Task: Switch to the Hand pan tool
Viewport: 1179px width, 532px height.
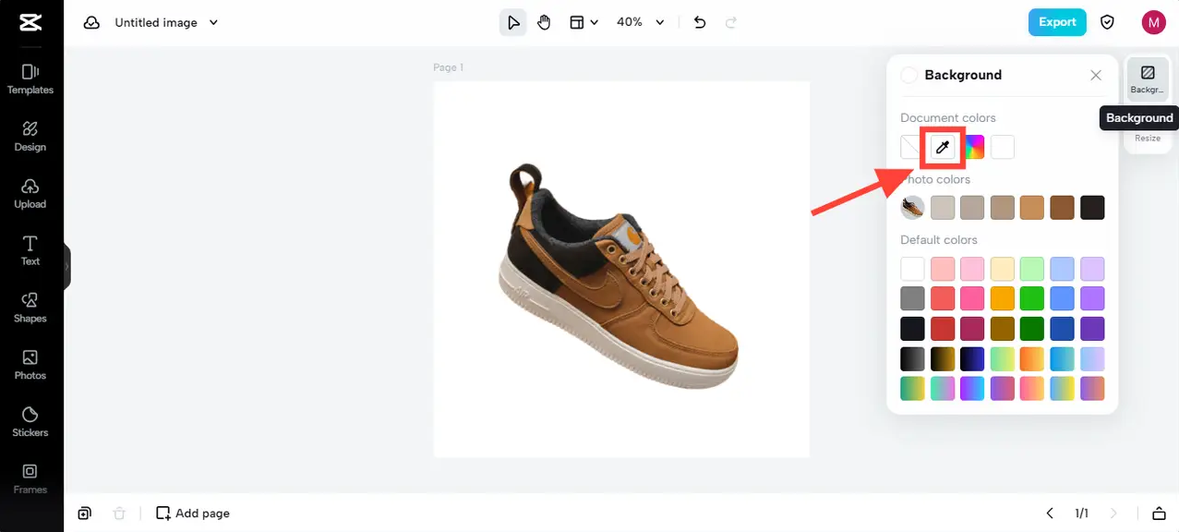Action: point(544,22)
